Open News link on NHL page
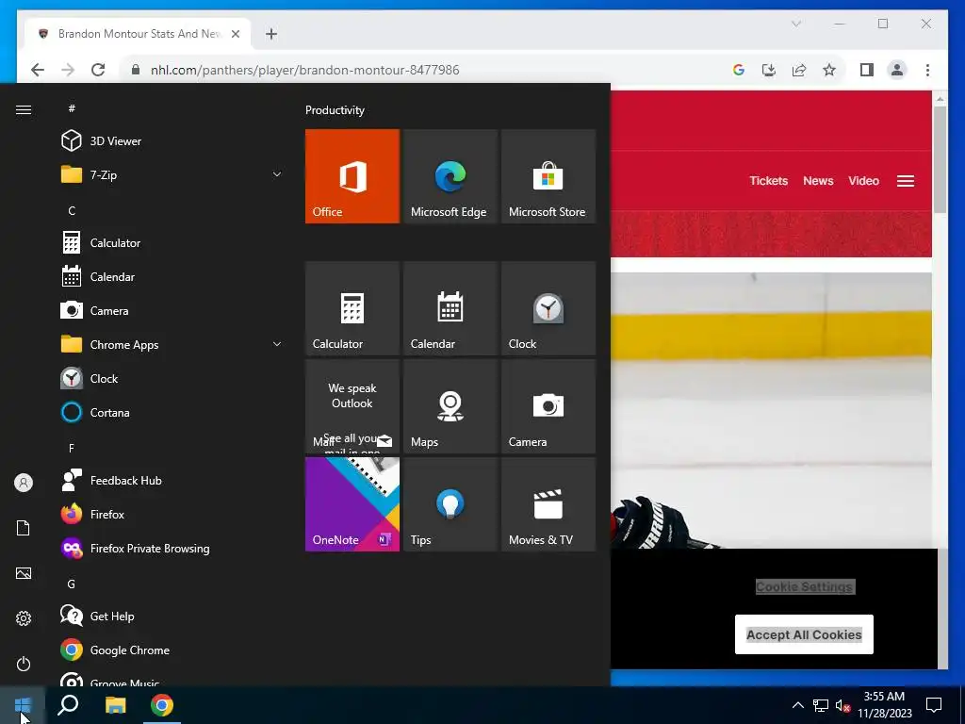This screenshot has width=965, height=724. [818, 180]
